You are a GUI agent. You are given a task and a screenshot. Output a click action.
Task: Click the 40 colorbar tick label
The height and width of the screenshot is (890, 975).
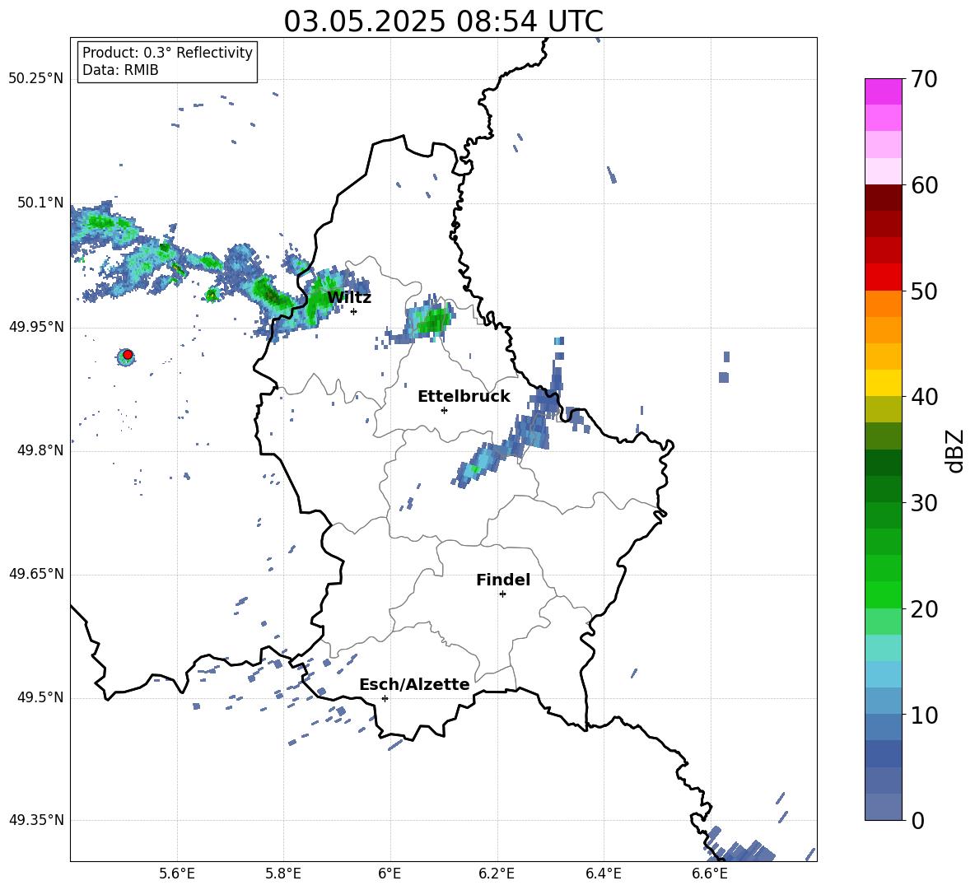coord(924,397)
